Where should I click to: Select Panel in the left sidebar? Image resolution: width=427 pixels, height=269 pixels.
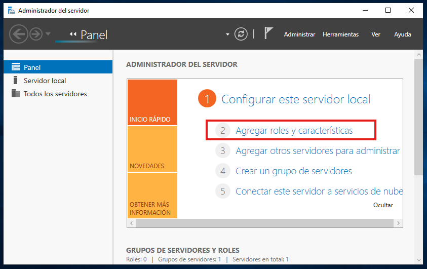pyautogui.click(x=58, y=67)
